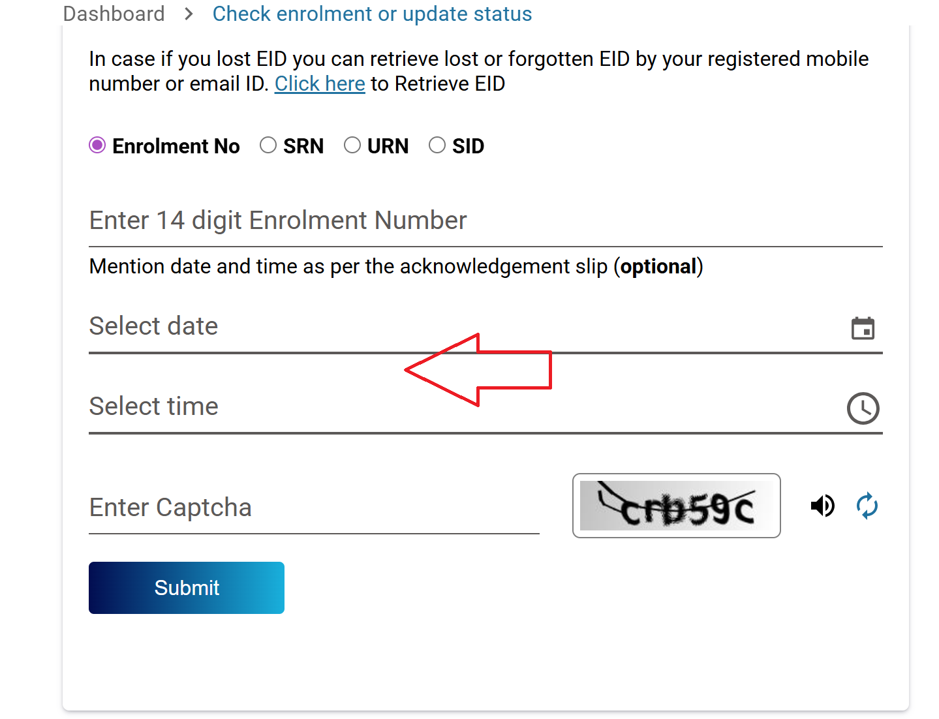
Task: Click the breadcrumb chevron after Dashboard
Action: (x=188, y=14)
